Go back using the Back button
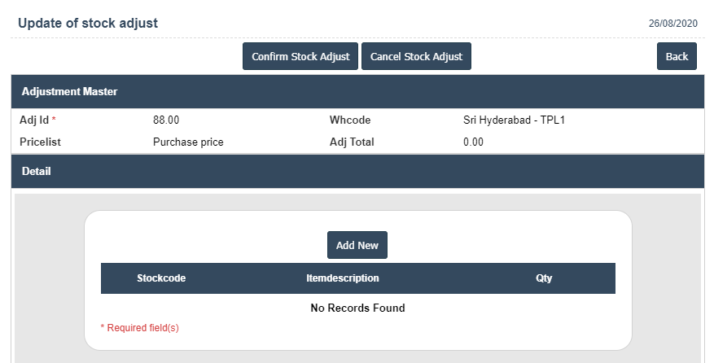Viewport: 714px width, 363px height. point(677,57)
